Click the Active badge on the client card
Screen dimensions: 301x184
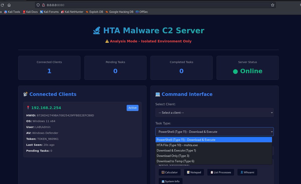pos(132,108)
